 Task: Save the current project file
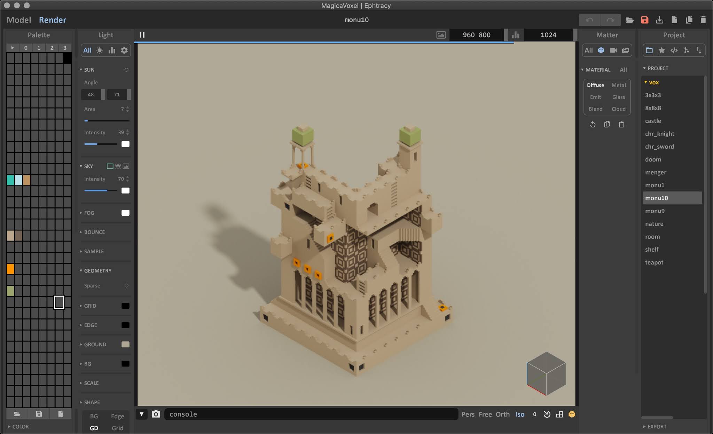pyautogui.click(x=644, y=20)
